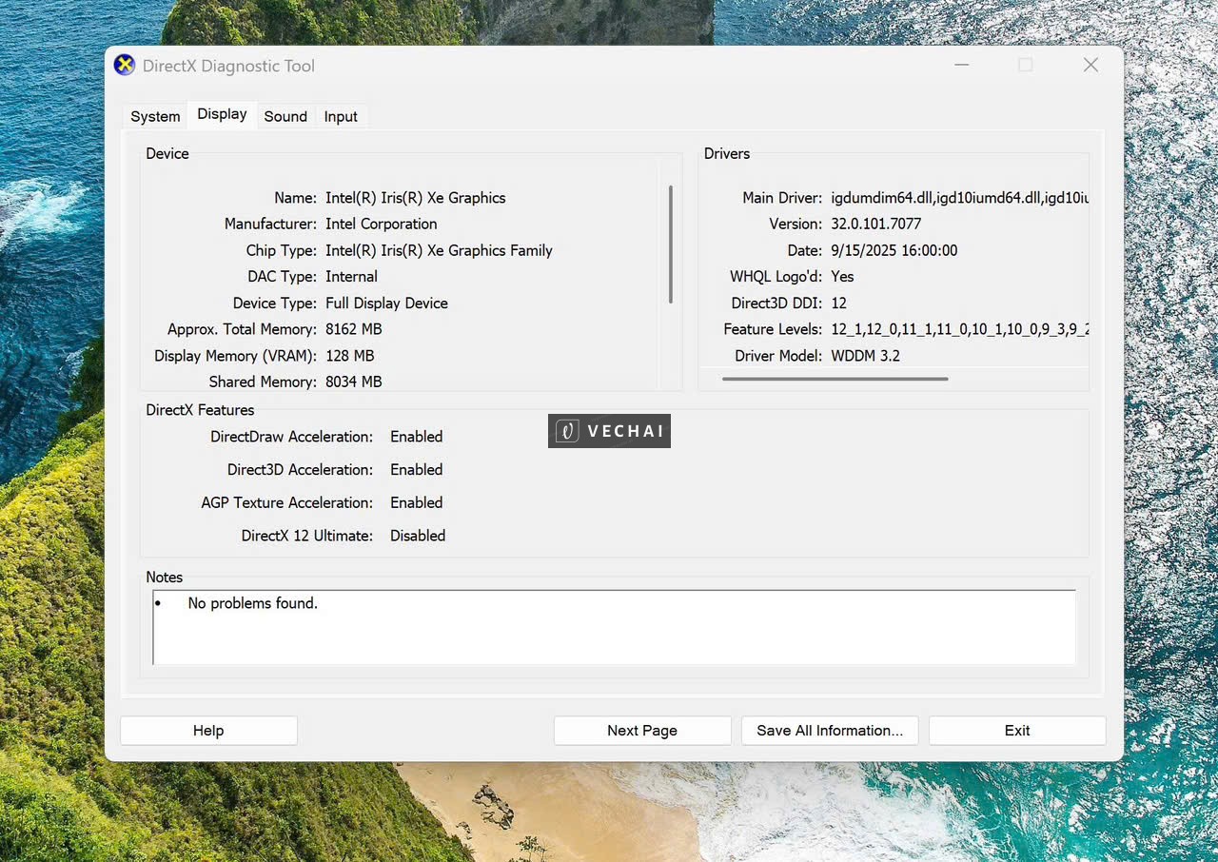Click the '8034 MB' shared memory value
1218x862 pixels.
tap(354, 382)
